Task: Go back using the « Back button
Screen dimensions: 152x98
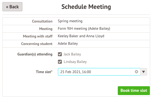Action: [x=12, y=7]
